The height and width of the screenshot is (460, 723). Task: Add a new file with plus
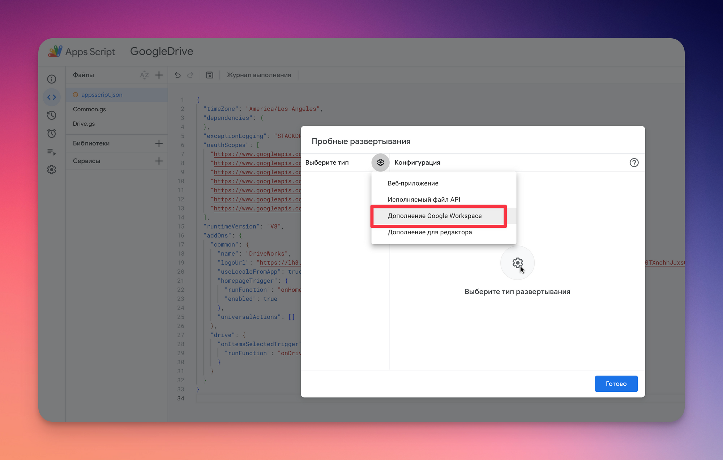click(159, 75)
